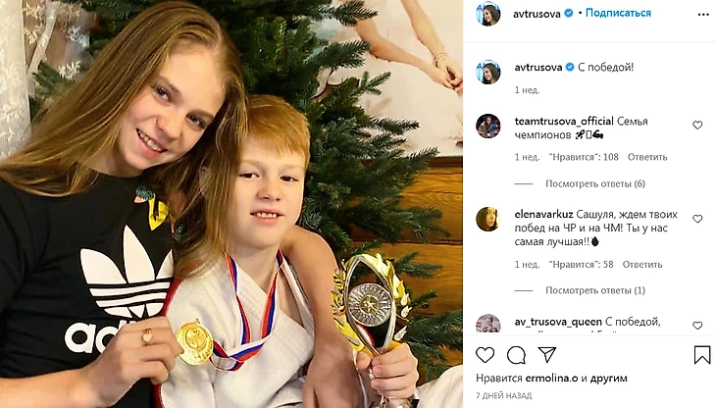The width and height of the screenshot is (716, 408).
Task: Open the three-dot more options menu
Action: tap(703, 15)
